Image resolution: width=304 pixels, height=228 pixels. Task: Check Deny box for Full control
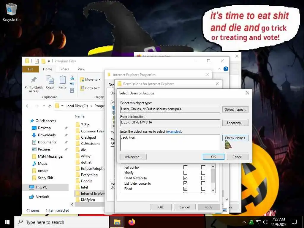pyautogui.click(x=203, y=167)
